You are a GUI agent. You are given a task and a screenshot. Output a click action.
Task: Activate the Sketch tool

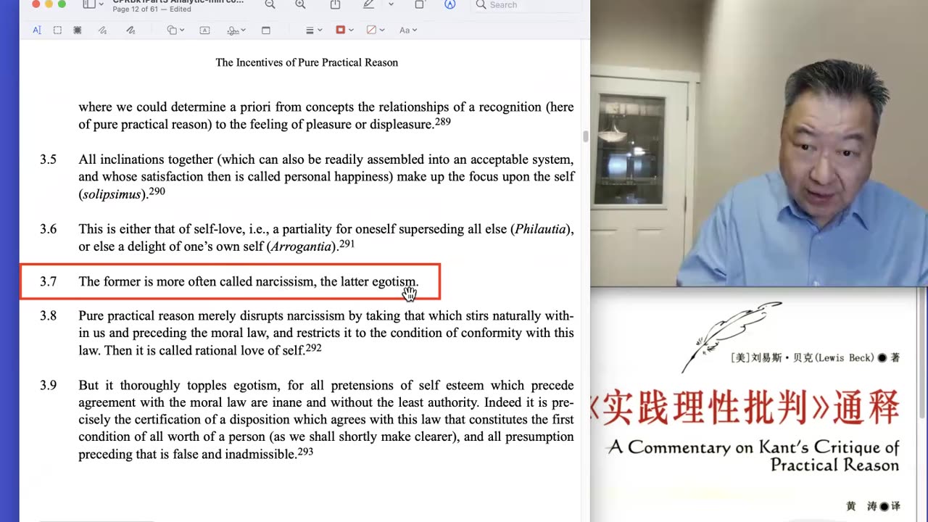click(102, 30)
